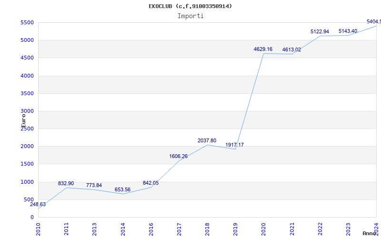Click the data label 4629.16
381x238 pixels.
click(x=263, y=50)
